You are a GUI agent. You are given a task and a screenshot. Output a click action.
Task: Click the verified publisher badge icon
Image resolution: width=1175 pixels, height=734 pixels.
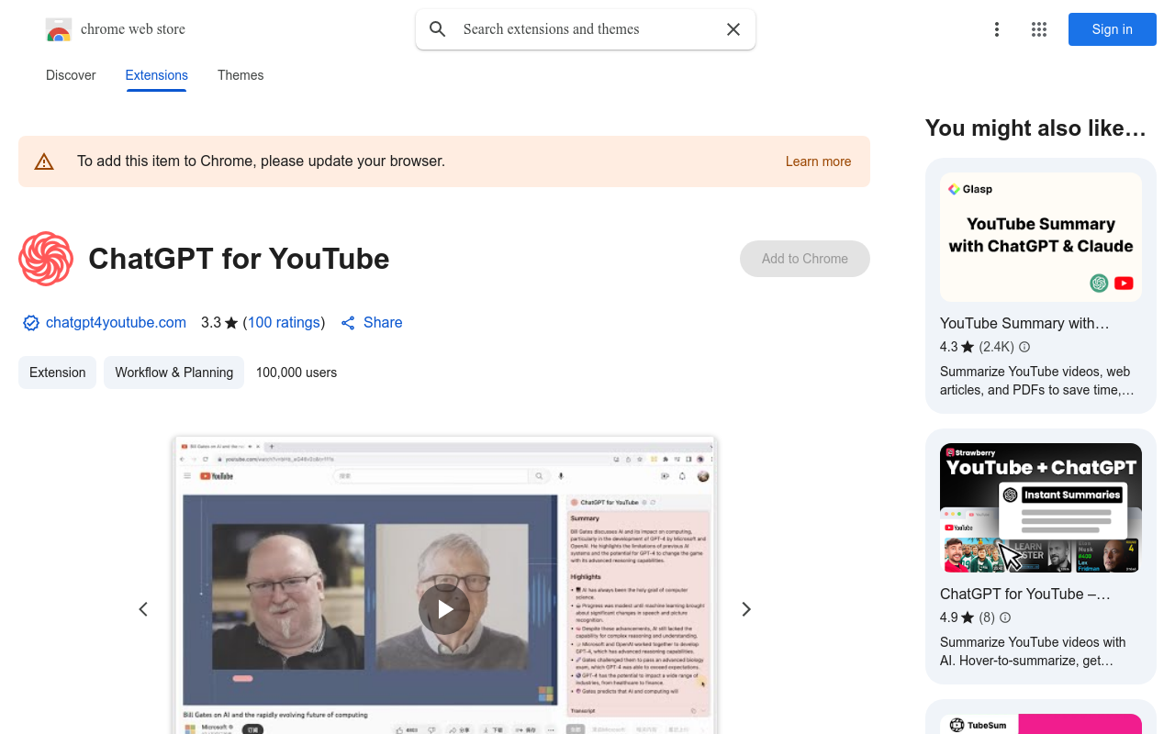[x=31, y=323]
